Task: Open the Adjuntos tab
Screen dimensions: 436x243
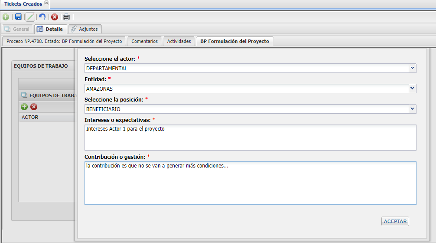Action: pyautogui.click(x=85, y=29)
